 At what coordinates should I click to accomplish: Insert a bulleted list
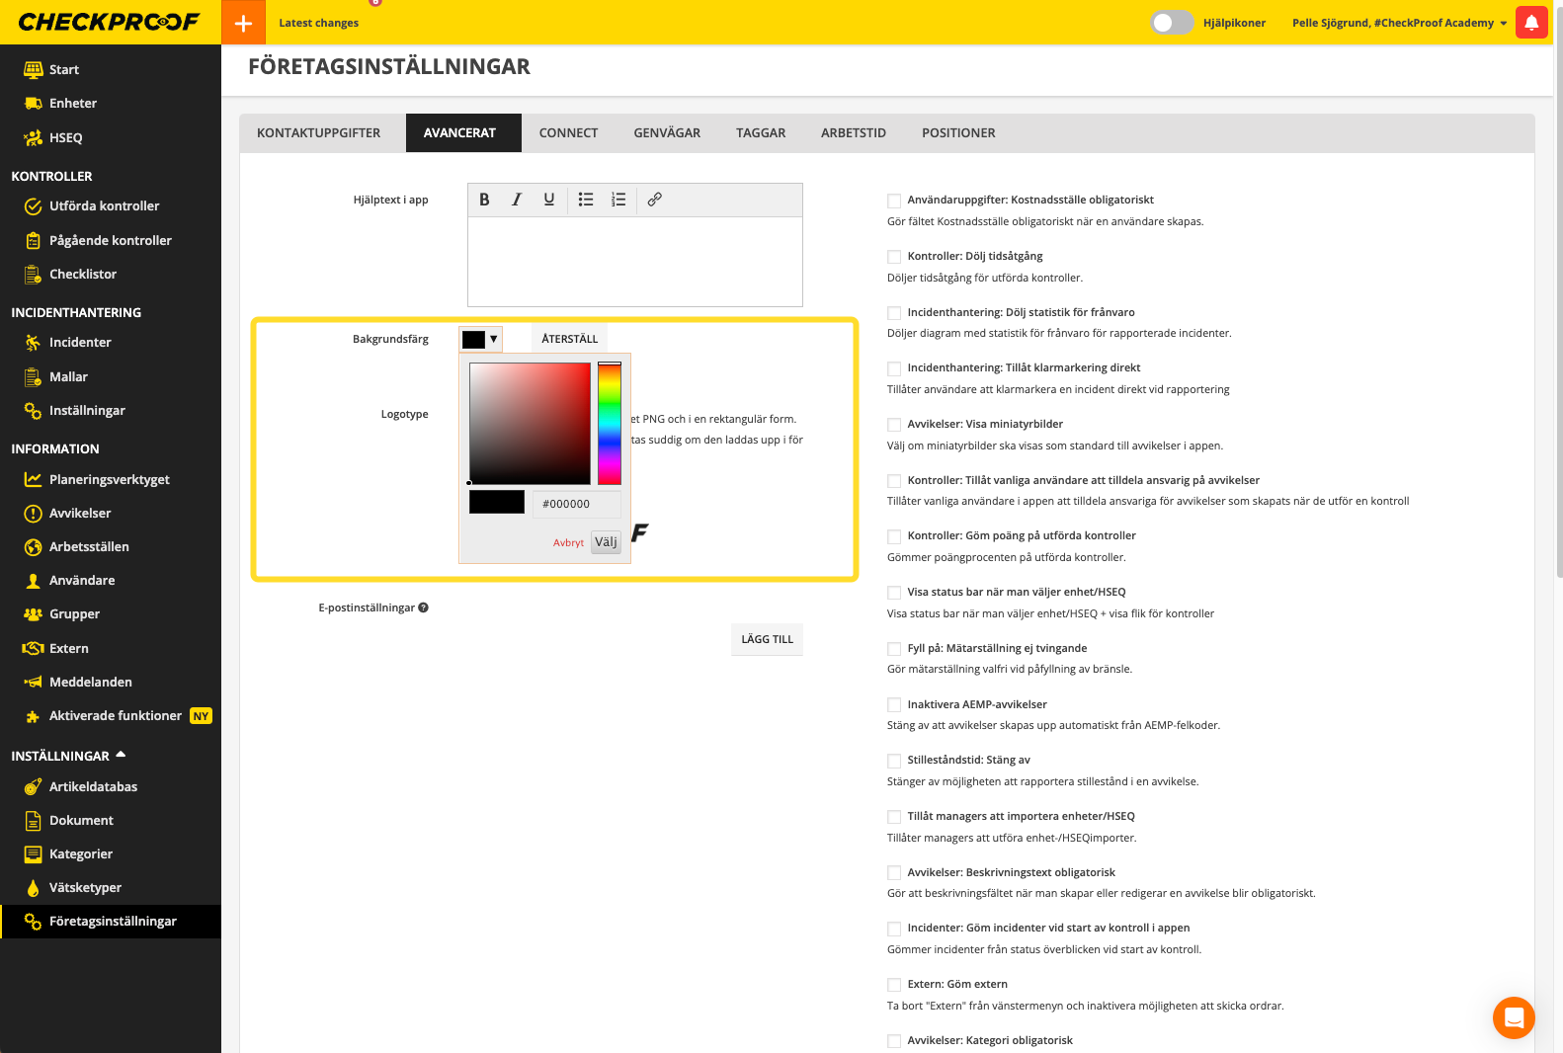tap(586, 200)
